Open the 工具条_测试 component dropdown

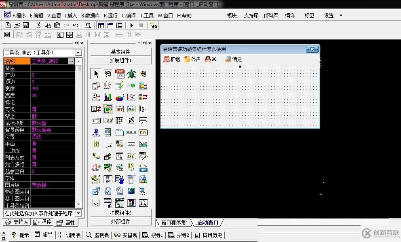(78, 53)
